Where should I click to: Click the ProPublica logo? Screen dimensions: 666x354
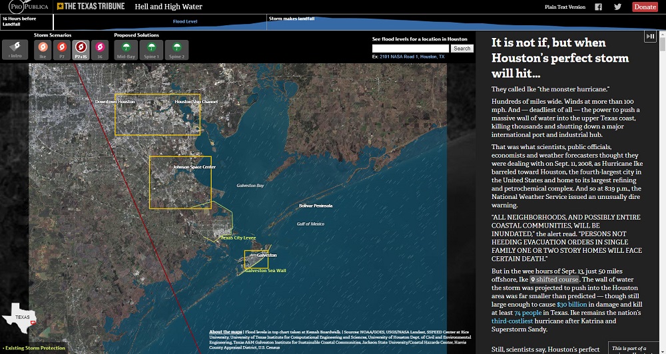pos(27,7)
